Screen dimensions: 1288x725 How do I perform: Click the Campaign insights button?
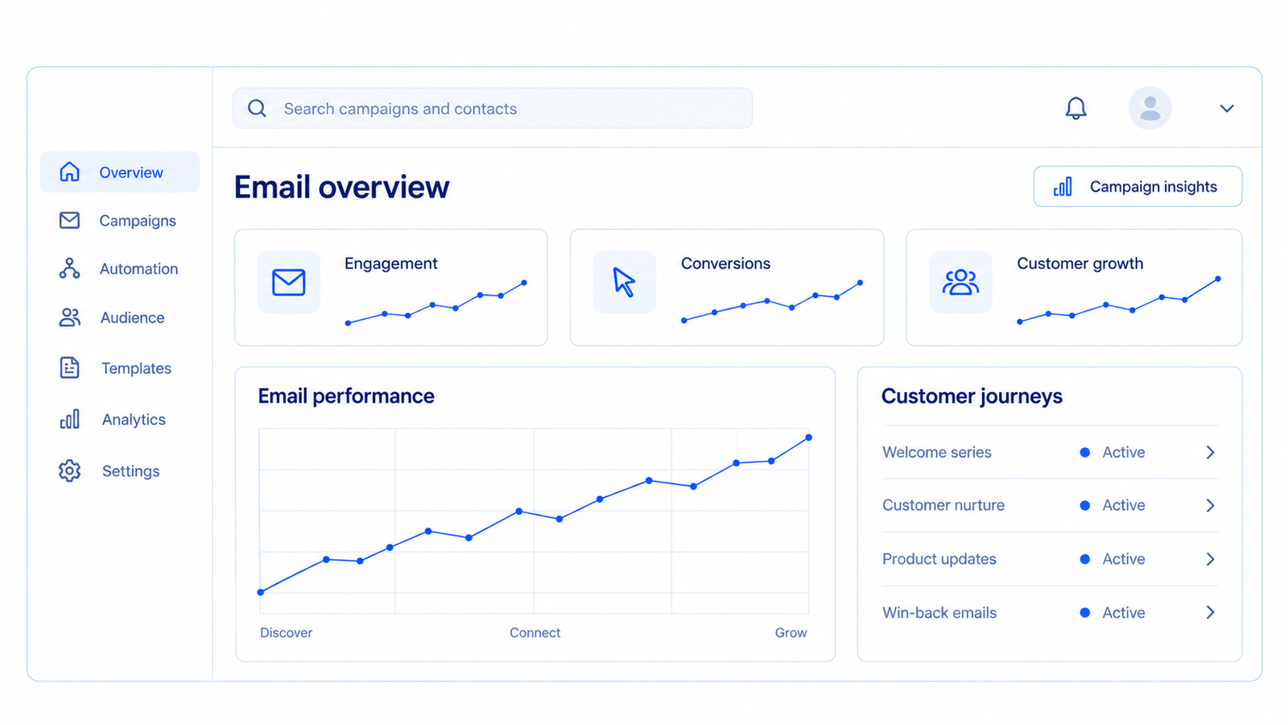point(1137,187)
